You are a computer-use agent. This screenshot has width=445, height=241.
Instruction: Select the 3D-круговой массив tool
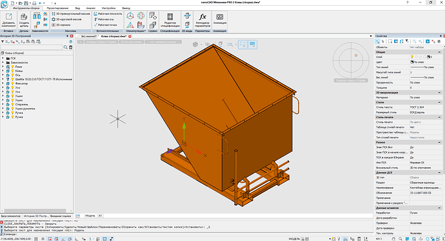[66, 19]
